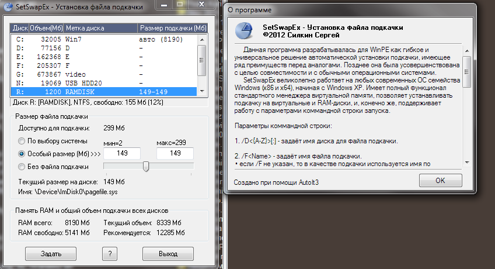Click the large SetSwapEx logo in About dialog
The image size is (495, 269).
pos(244,30)
